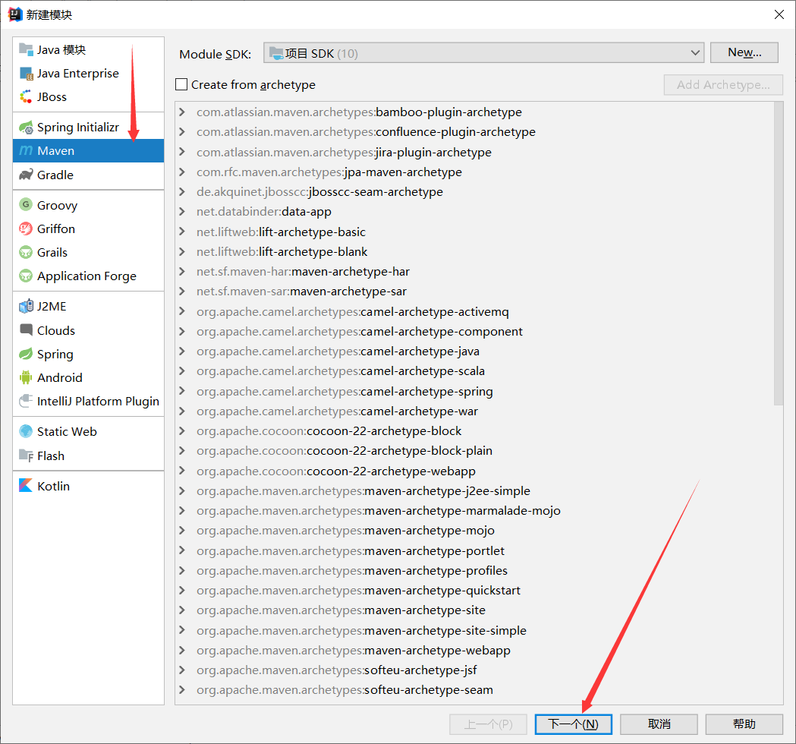
Task: Choose the JBoss icon
Action: pyautogui.click(x=26, y=96)
